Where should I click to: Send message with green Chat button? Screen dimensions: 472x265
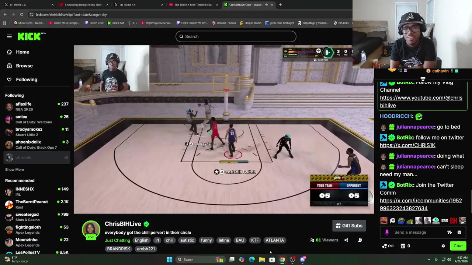click(x=458, y=246)
